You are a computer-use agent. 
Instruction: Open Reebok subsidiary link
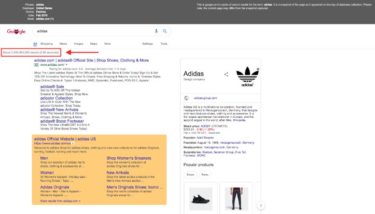208,152
